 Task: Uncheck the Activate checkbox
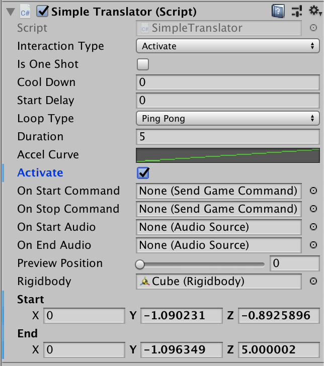143,173
